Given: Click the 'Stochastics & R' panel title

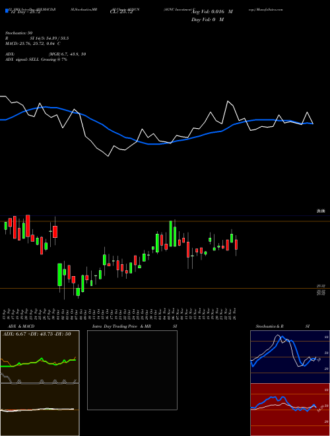Looking at the screenshot, I should pos(269,326).
